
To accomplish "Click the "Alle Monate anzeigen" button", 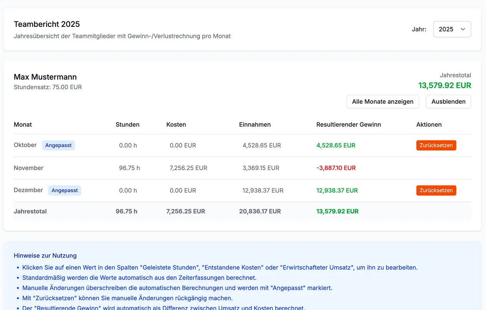I will 382,101.
